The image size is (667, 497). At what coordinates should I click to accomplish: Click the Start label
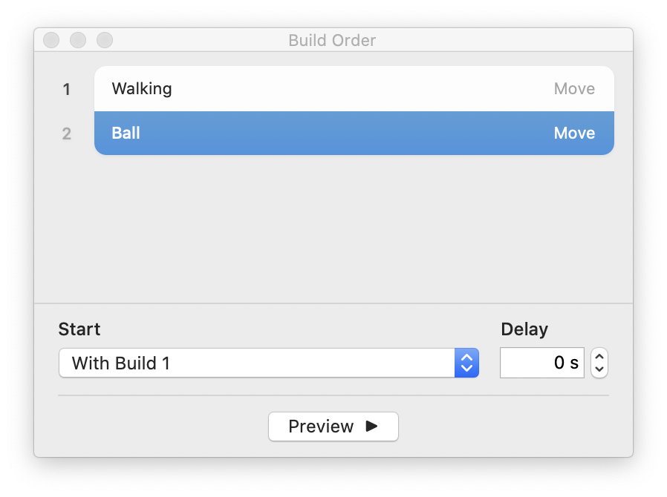pyautogui.click(x=79, y=329)
